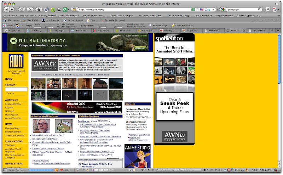This screenshot has width=283, height=175.
Task: Click Save... in the 1Password toolbar
Action: point(92,20)
